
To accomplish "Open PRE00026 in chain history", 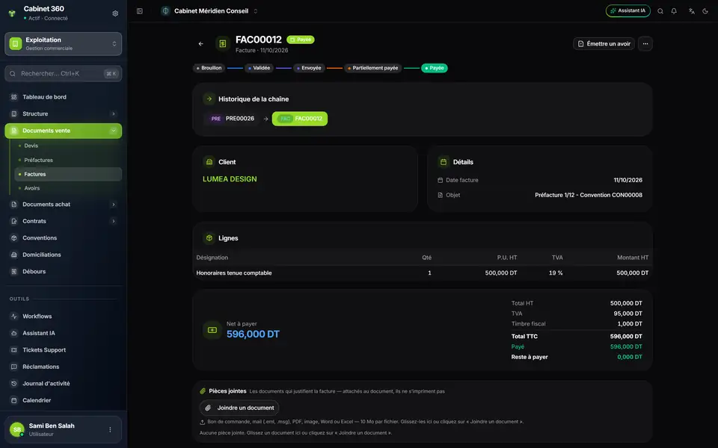I will 232,119.
